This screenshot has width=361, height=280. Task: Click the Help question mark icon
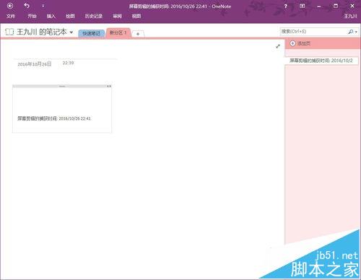click(285, 6)
